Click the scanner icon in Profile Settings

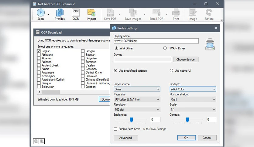(210, 44)
